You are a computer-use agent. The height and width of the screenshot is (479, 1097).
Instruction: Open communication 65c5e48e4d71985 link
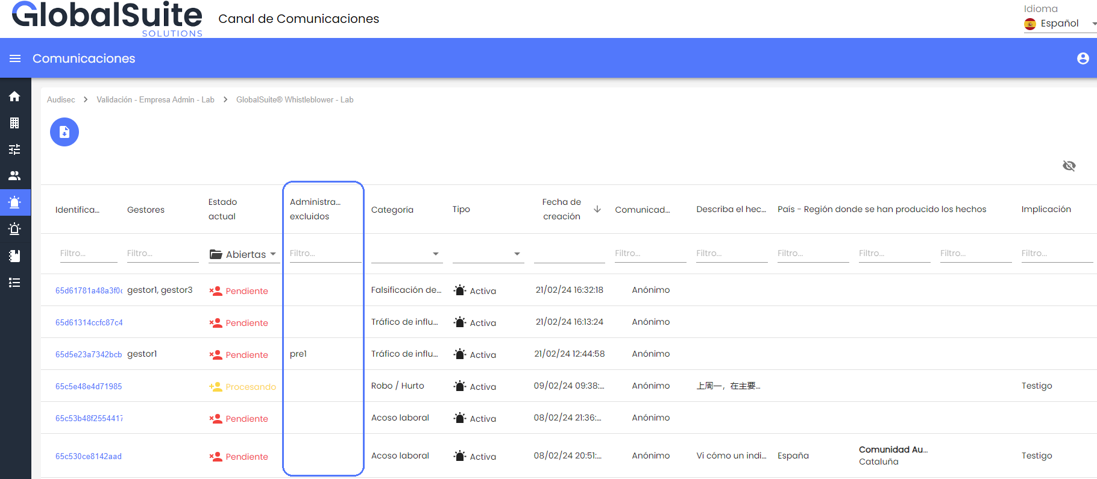pos(89,386)
